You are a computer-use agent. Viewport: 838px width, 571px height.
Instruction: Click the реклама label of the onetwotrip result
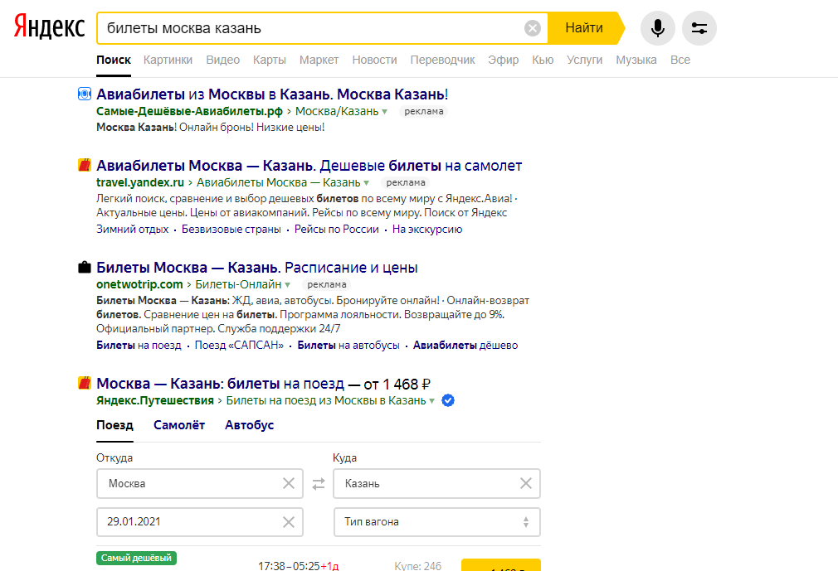click(x=327, y=284)
